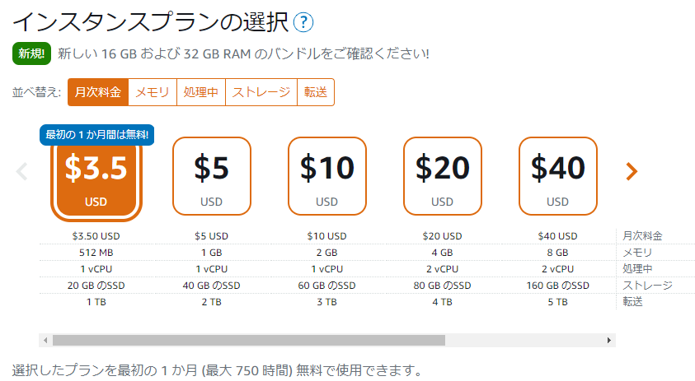Click the right chevron to show more plans
Image resolution: width=695 pixels, height=381 pixels.
[632, 171]
